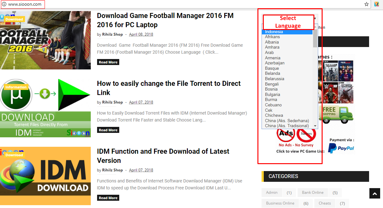The width and height of the screenshot is (383, 208).
Task: Pick Belanda in the language list
Action: tap(287, 73)
